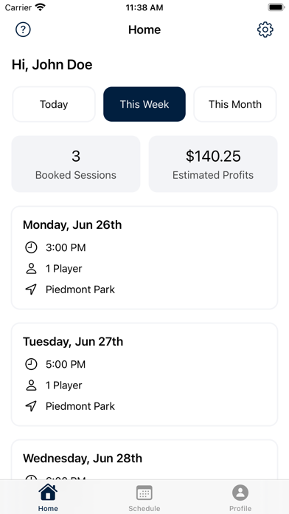Image resolution: width=289 pixels, height=514 pixels.
Task: Click the clock icon beside 5:00 PM
Action: (x=31, y=364)
